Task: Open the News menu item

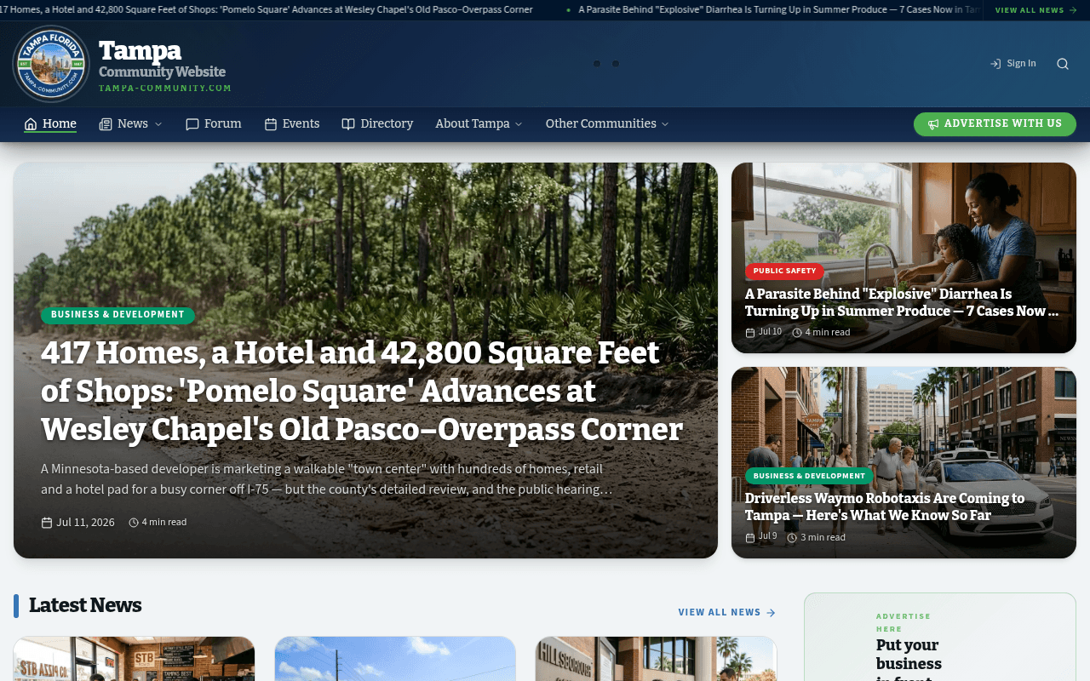Action: 130,124
